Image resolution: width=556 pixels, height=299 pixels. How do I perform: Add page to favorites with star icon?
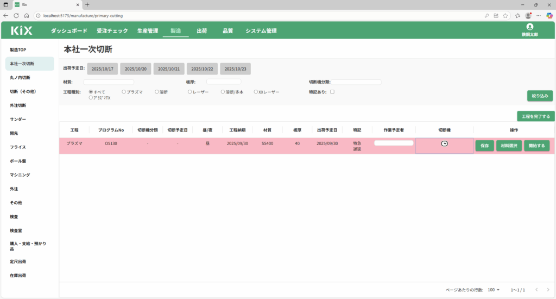[505, 16]
